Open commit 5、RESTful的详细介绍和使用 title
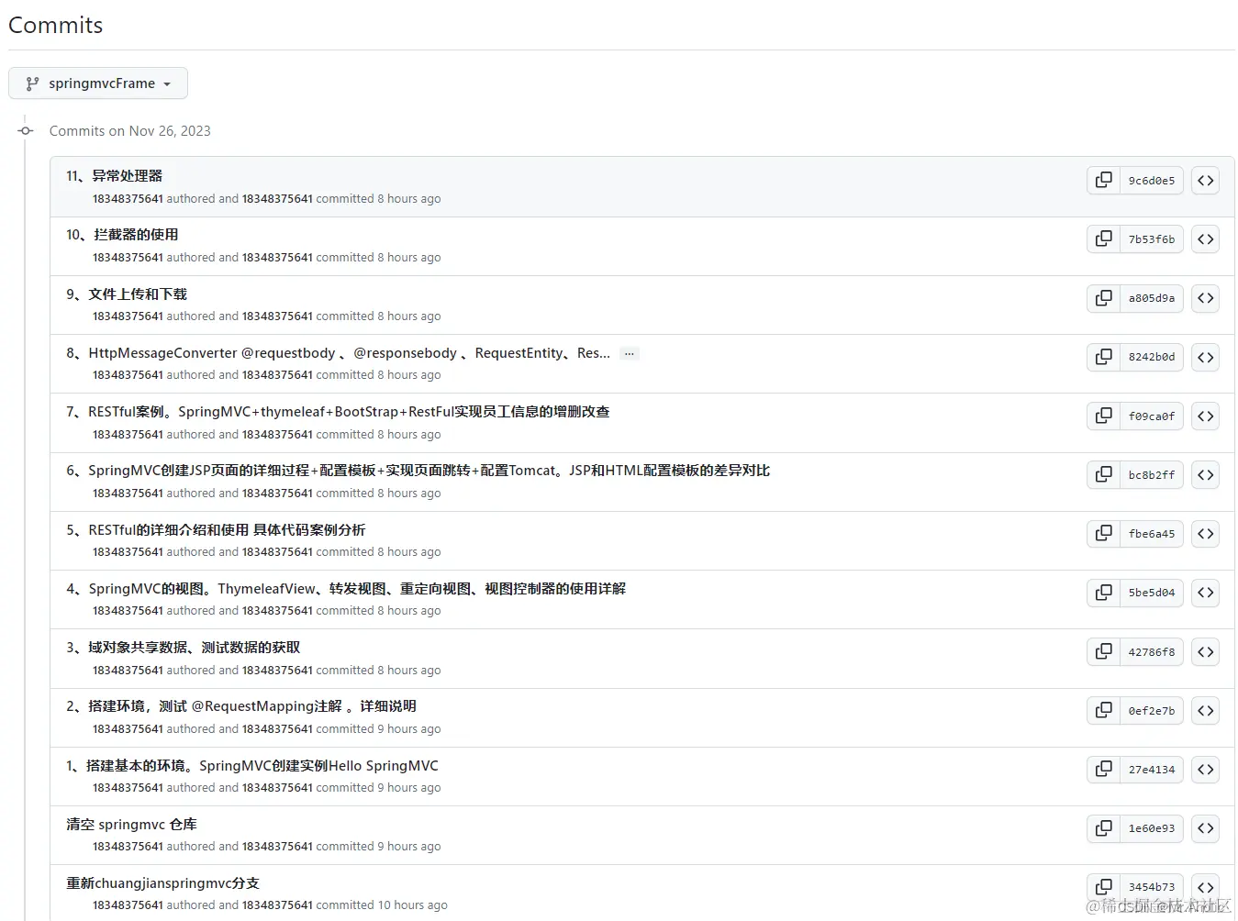 click(x=216, y=530)
